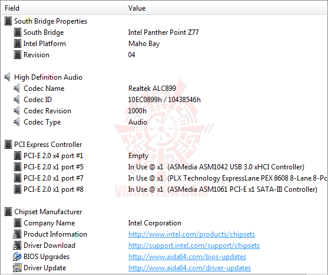Select the Company Name field label

point(49,223)
